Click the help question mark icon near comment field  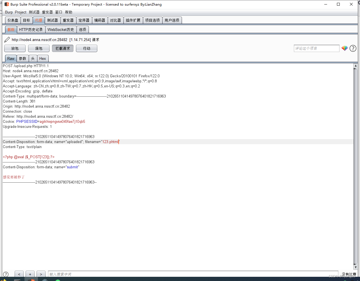click(x=353, y=48)
